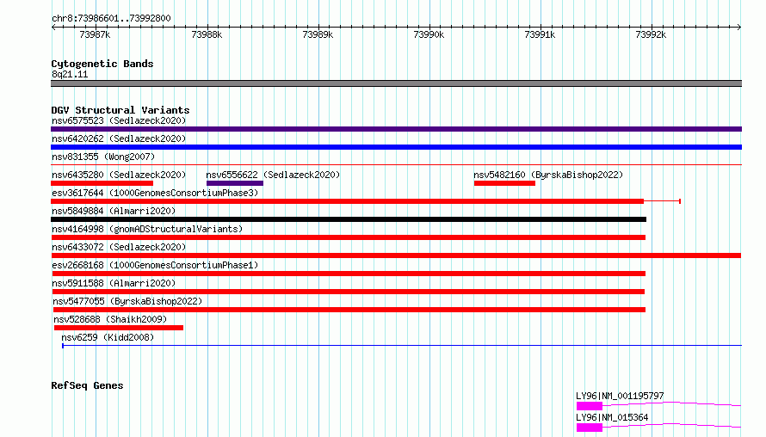Viewport: 766px width, 437px height.
Task: Click esv3617644 (1000GenomesConsortiumPhase3) label
Action: coord(155,193)
